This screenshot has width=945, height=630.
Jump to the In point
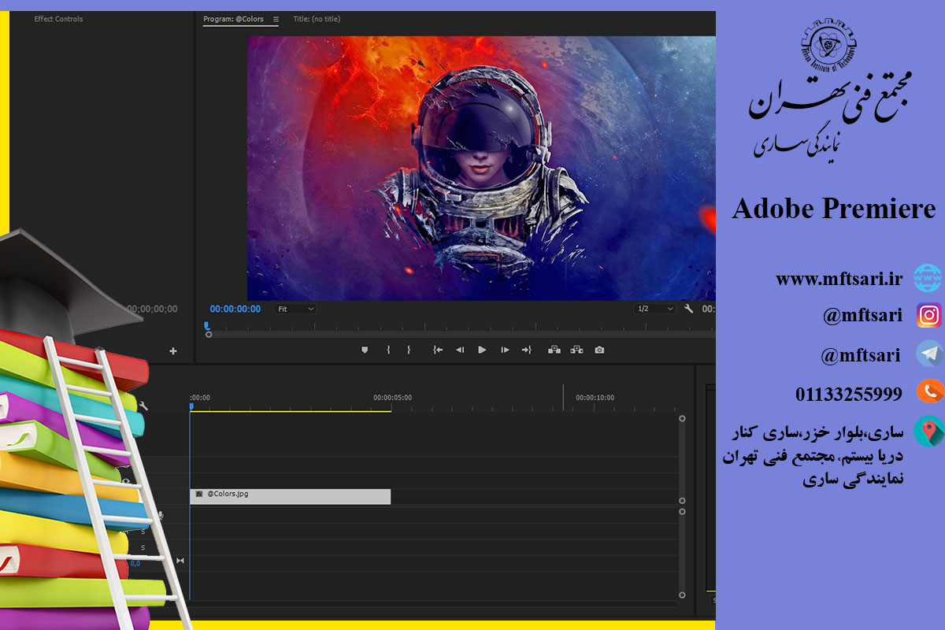(438, 350)
